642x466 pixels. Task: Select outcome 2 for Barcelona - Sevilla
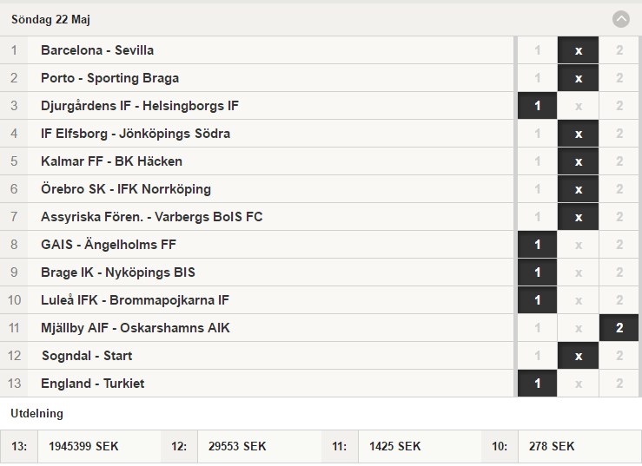619,50
